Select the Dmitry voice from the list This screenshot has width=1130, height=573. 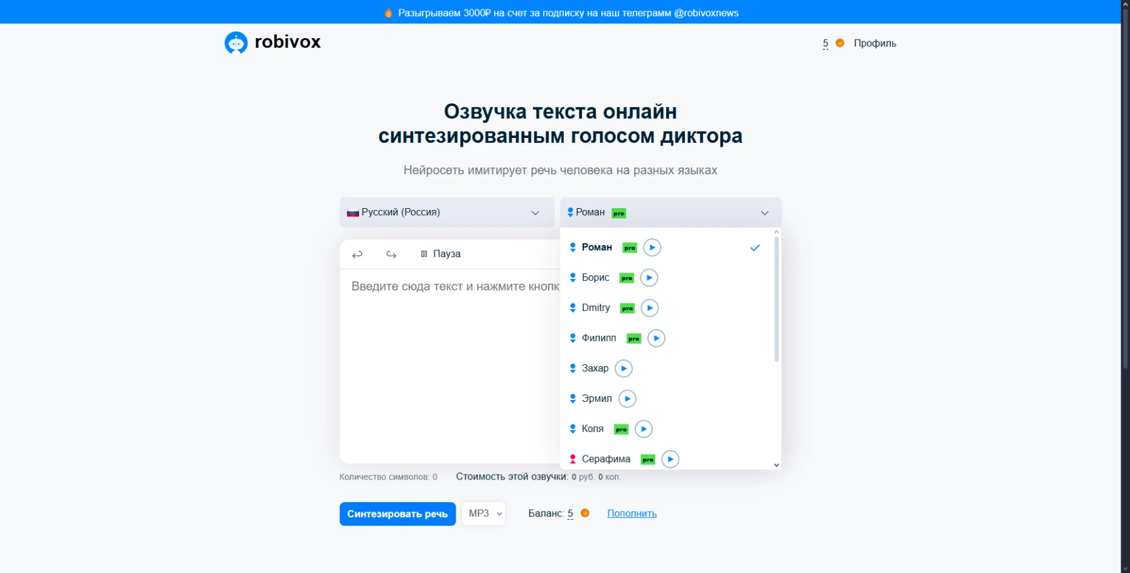(596, 307)
